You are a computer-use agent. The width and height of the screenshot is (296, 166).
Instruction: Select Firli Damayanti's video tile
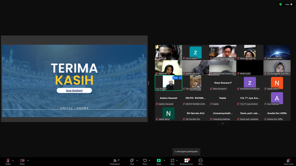click(277, 68)
